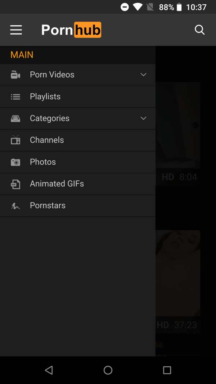This screenshot has width=216, height=384.
Task: Tap the Wi-Fi status bar icon
Action: [138, 7]
